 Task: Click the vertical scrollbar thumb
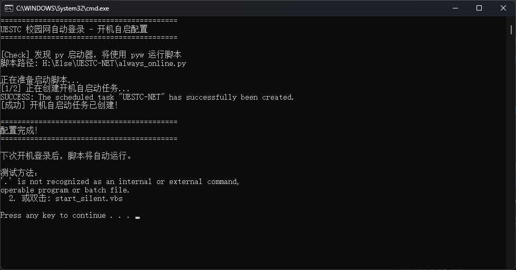pyautogui.click(x=511, y=30)
